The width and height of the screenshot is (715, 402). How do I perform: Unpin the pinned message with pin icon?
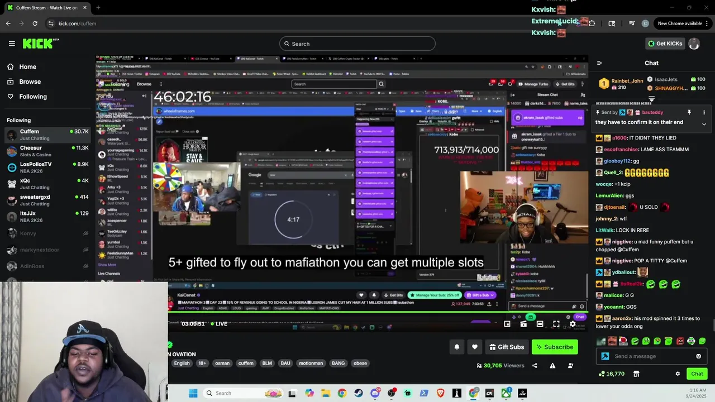coord(689,112)
